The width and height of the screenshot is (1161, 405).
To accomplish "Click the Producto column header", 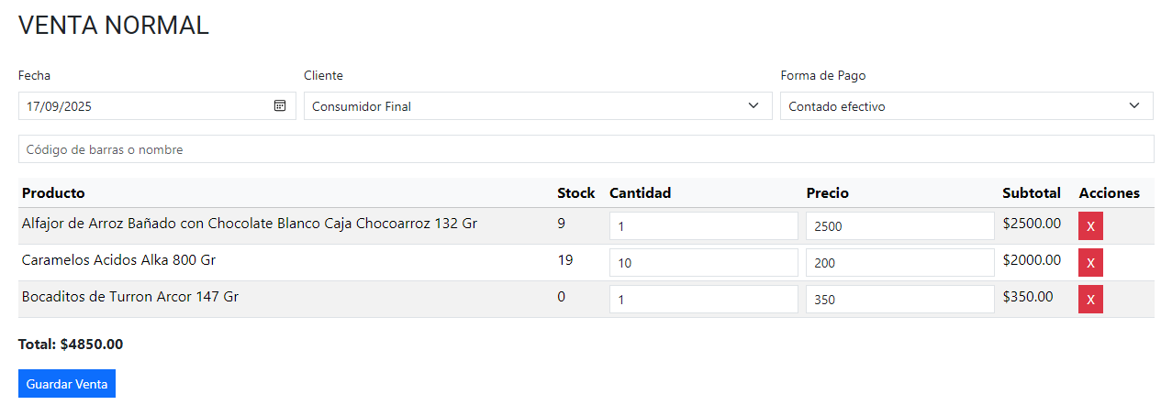I will 53,193.
